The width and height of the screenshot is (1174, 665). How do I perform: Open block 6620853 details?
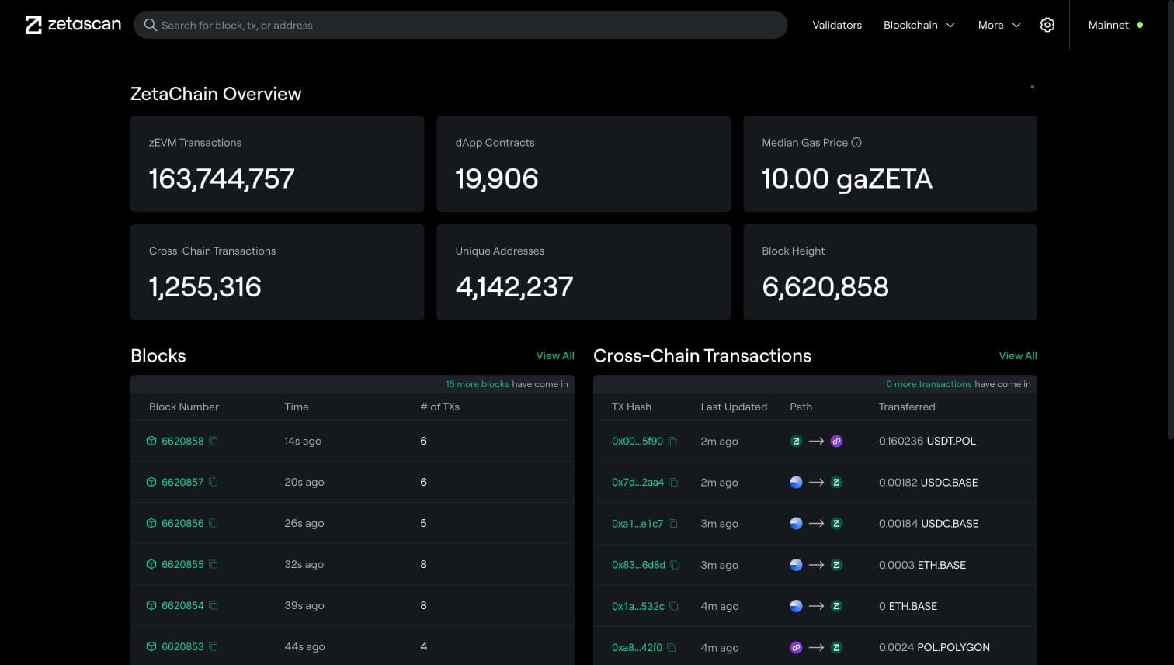point(182,646)
